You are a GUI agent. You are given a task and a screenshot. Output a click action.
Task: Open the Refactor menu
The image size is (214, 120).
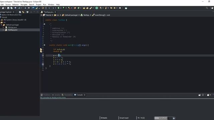tap(16, 5)
